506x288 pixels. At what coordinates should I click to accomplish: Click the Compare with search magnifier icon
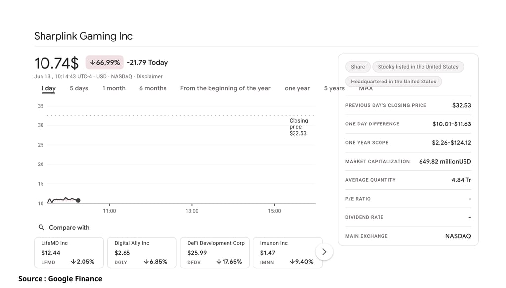[x=42, y=227]
